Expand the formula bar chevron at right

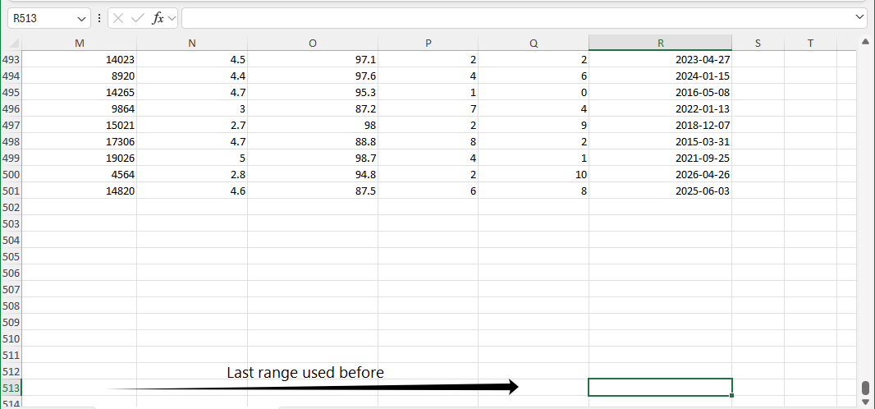point(860,18)
